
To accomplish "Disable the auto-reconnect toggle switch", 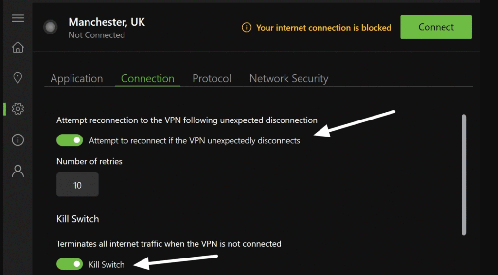I will 70,140.
